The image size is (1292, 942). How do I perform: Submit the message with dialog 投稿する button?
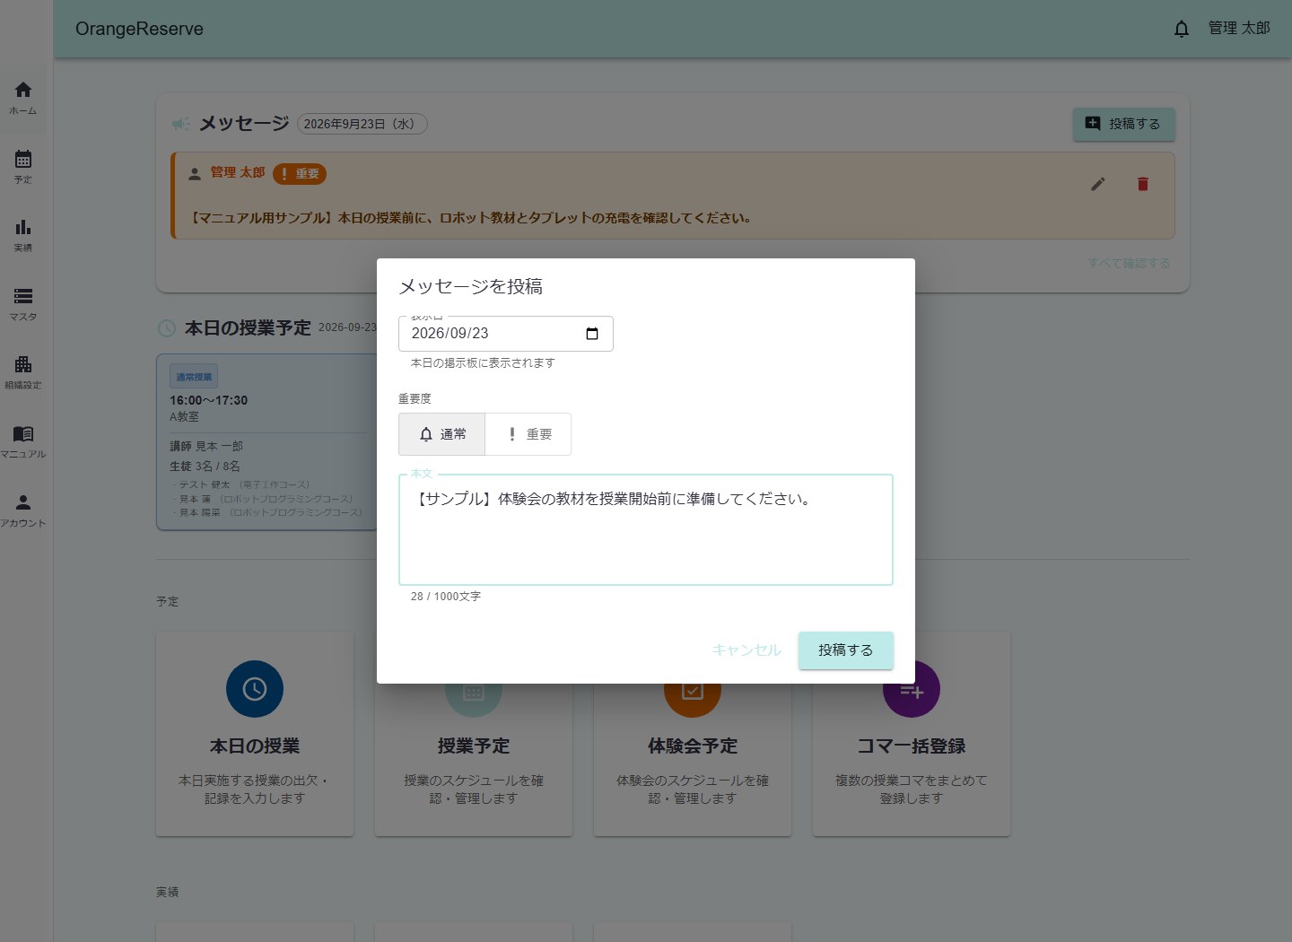(x=846, y=650)
